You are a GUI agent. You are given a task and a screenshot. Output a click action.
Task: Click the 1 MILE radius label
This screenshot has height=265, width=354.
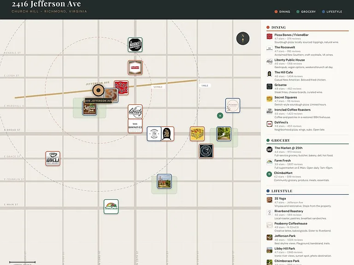tap(205, 86)
